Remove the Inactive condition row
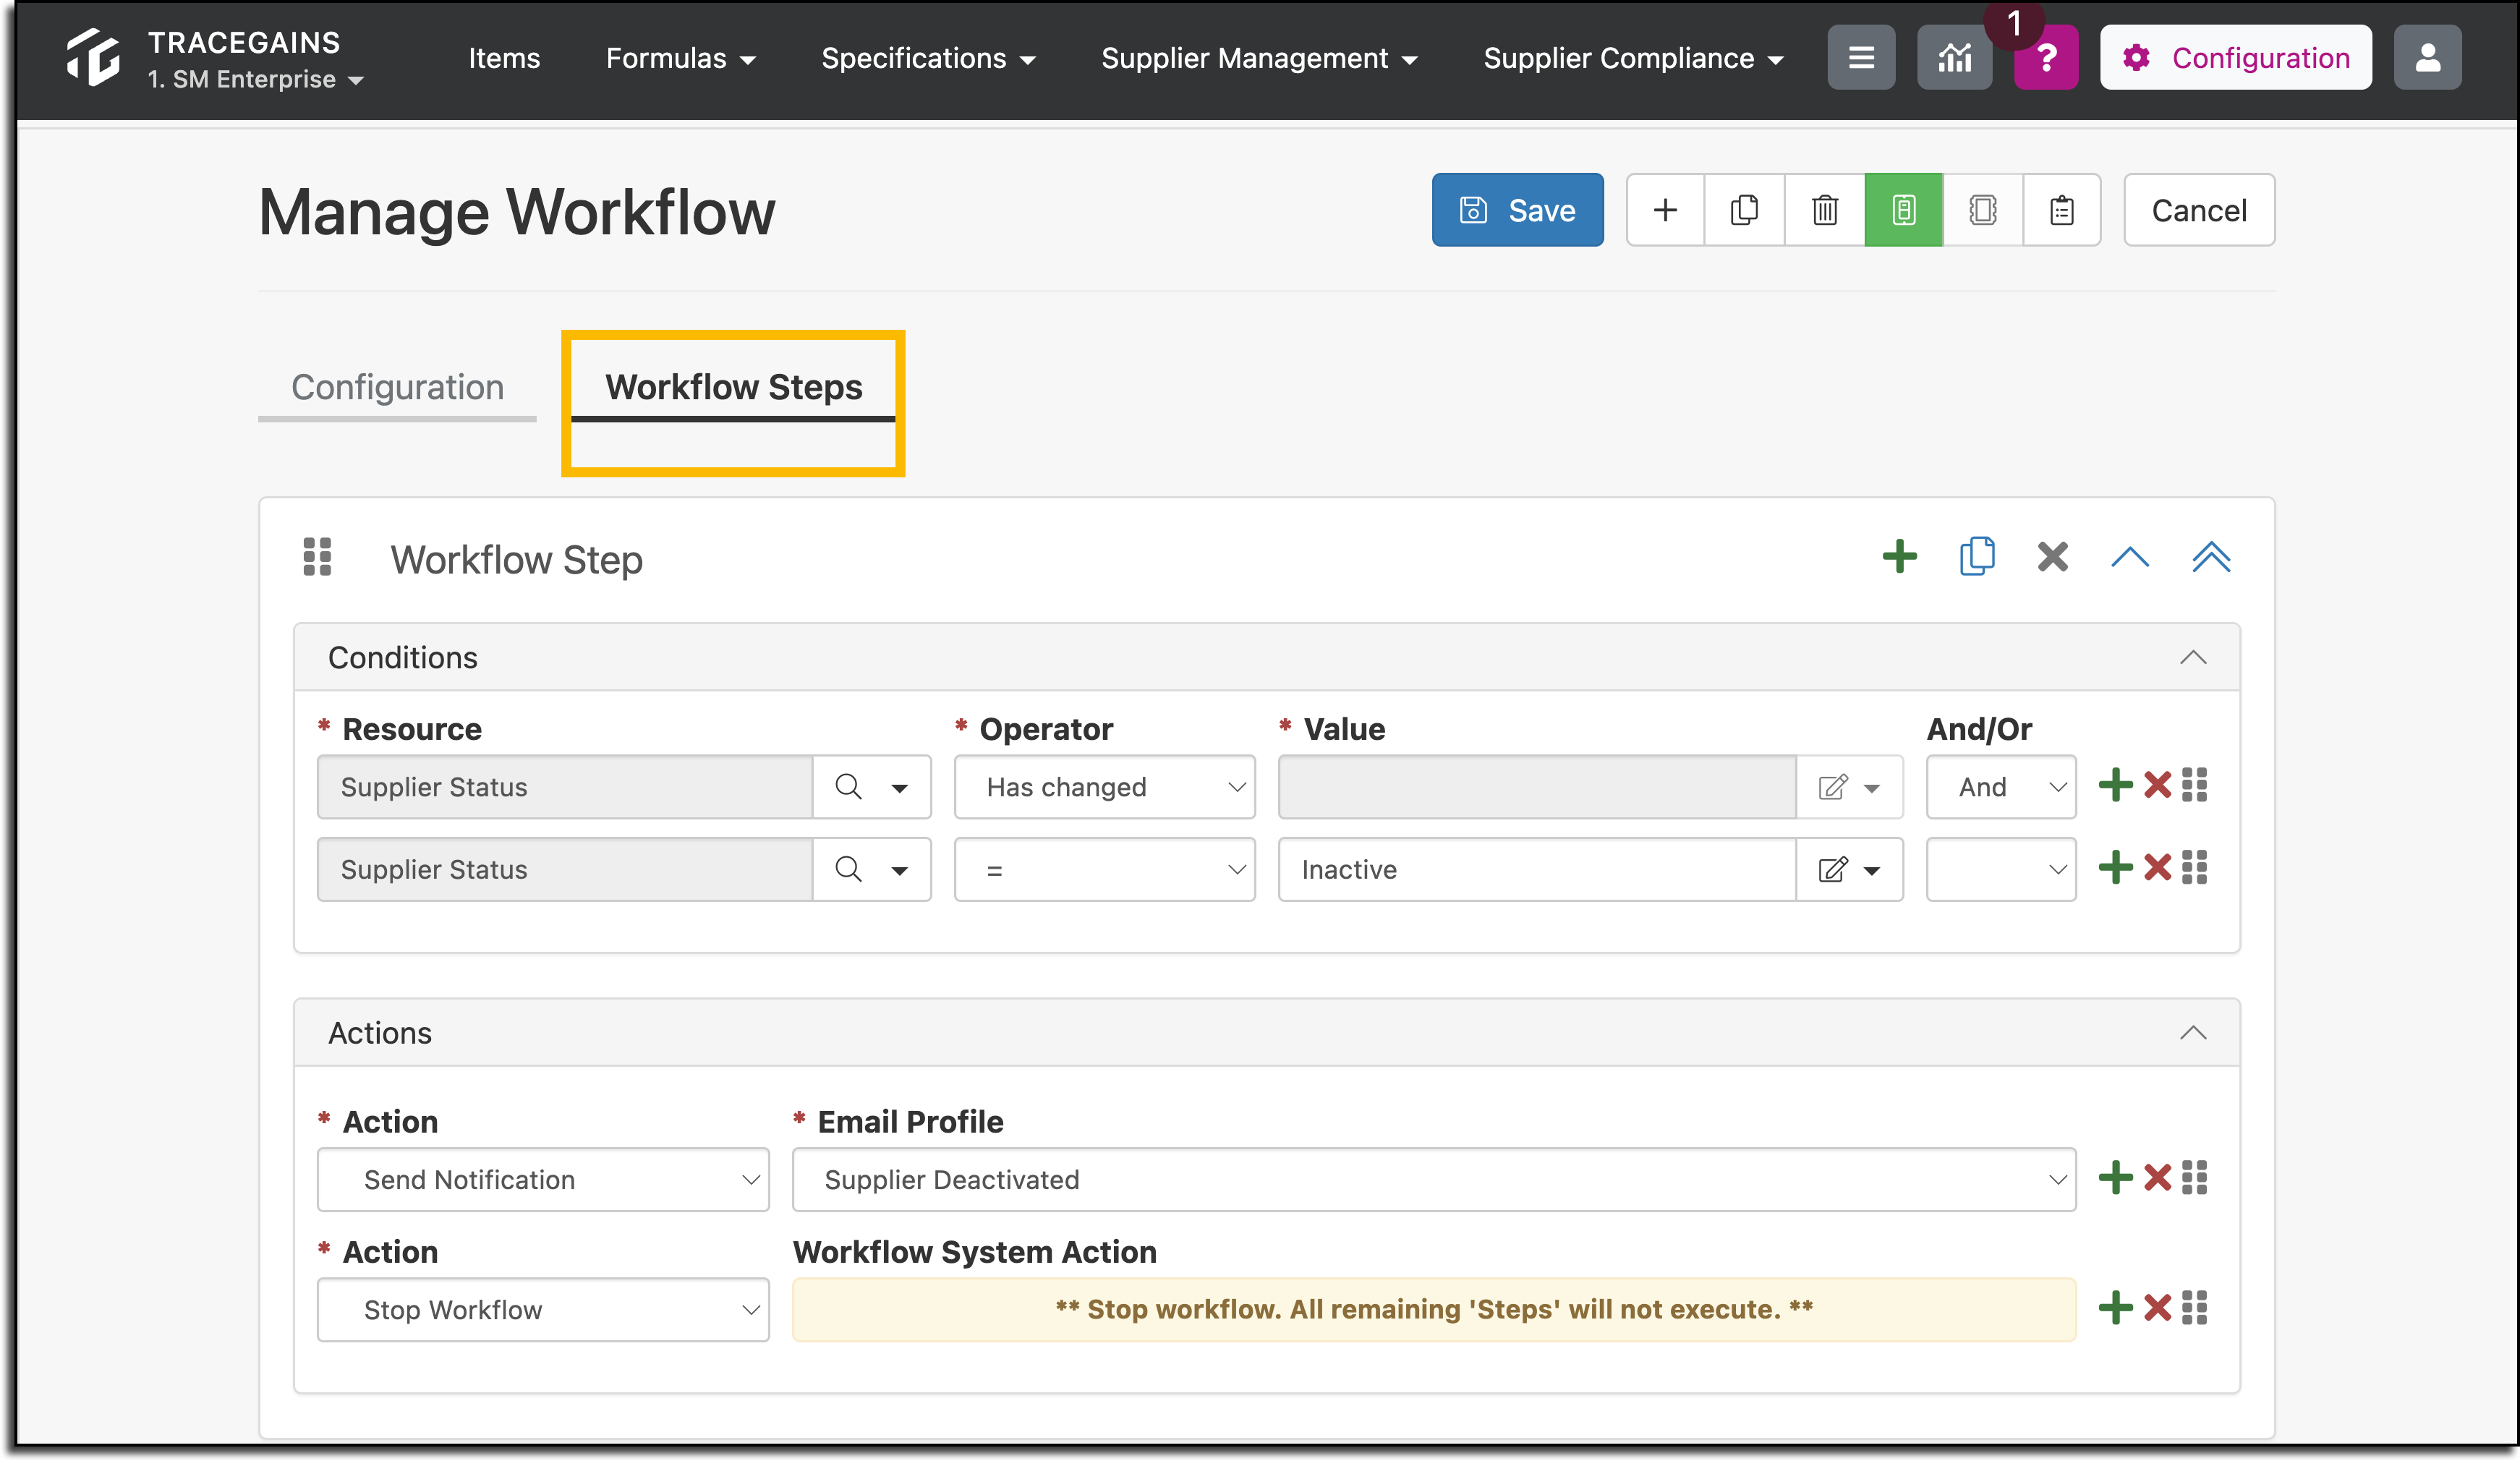Image resolution: width=2520 pixels, height=1461 pixels. point(2158,867)
